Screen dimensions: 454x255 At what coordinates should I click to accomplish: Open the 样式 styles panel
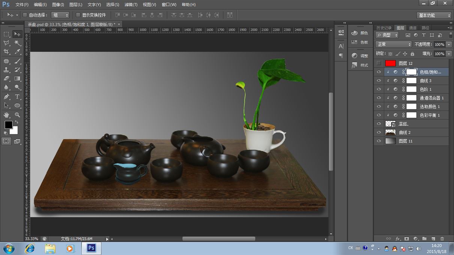(x=360, y=65)
